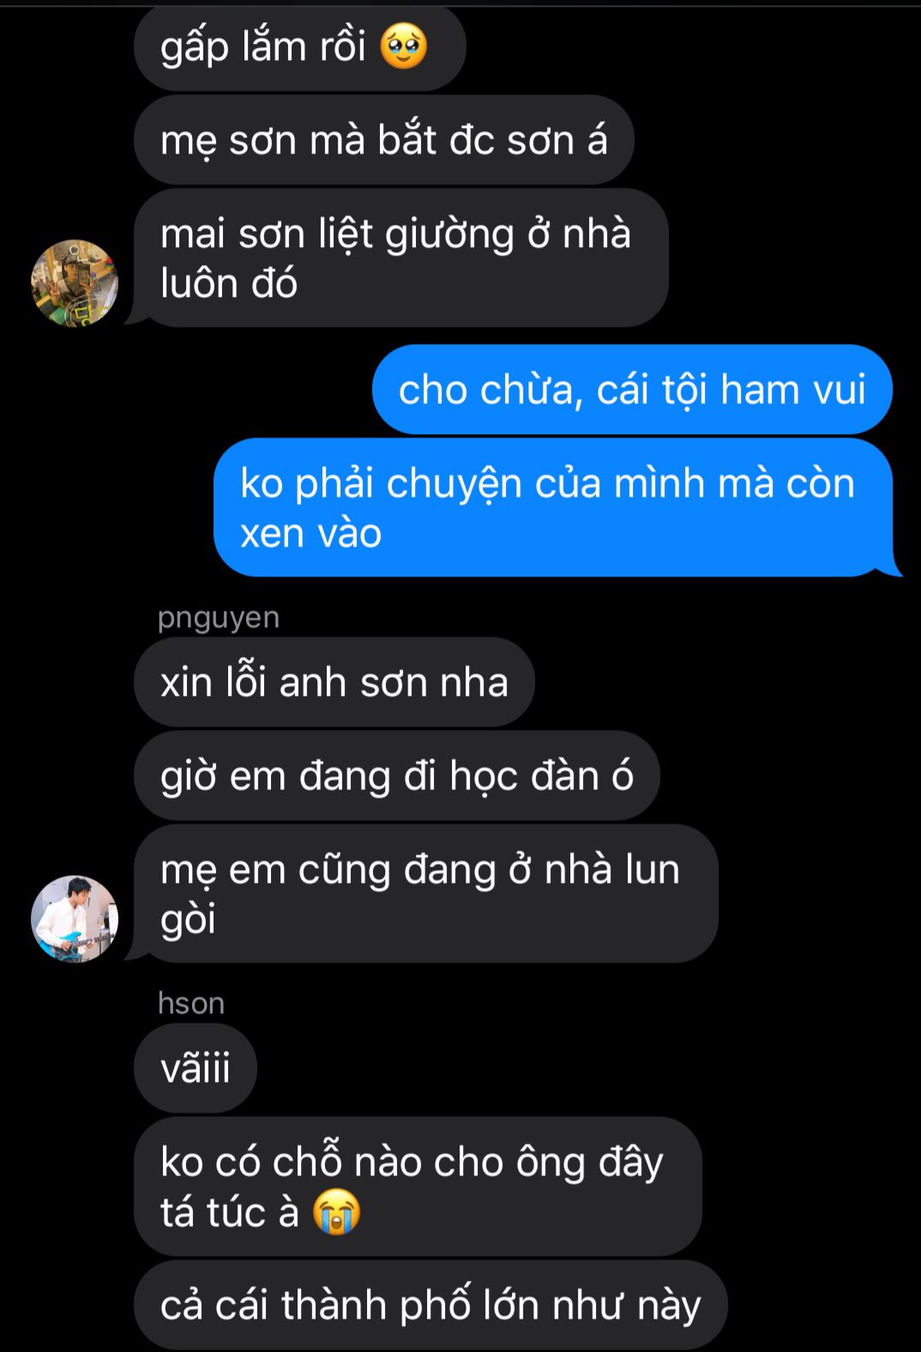This screenshot has height=1352, width=921.
Task: Tap the word 'xen vào' in blue bubble
Action: pos(310,534)
